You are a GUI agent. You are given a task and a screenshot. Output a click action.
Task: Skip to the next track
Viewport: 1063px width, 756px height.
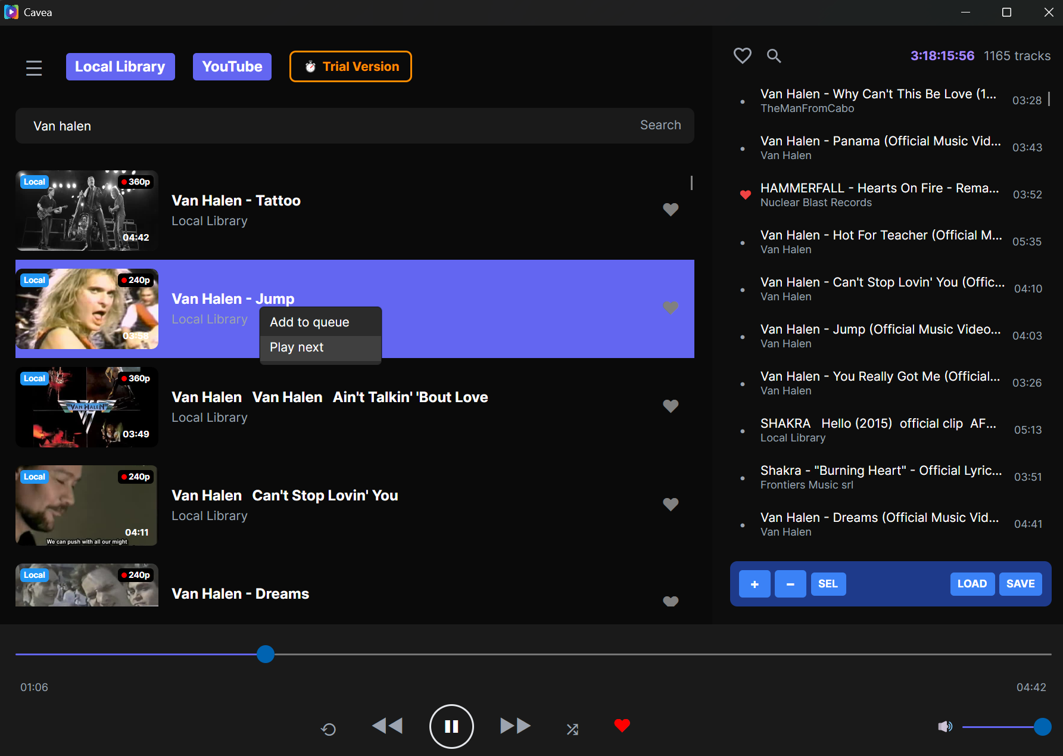(x=515, y=726)
